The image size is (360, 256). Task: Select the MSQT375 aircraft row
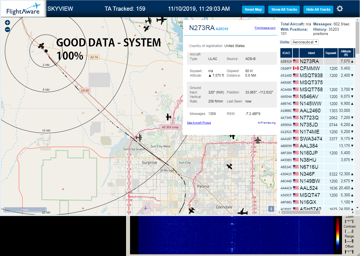tap(317, 83)
